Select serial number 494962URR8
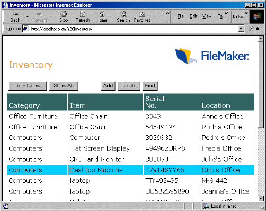Image resolution: width=266 pixels, height=211 pixels. pyautogui.click(x=165, y=148)
